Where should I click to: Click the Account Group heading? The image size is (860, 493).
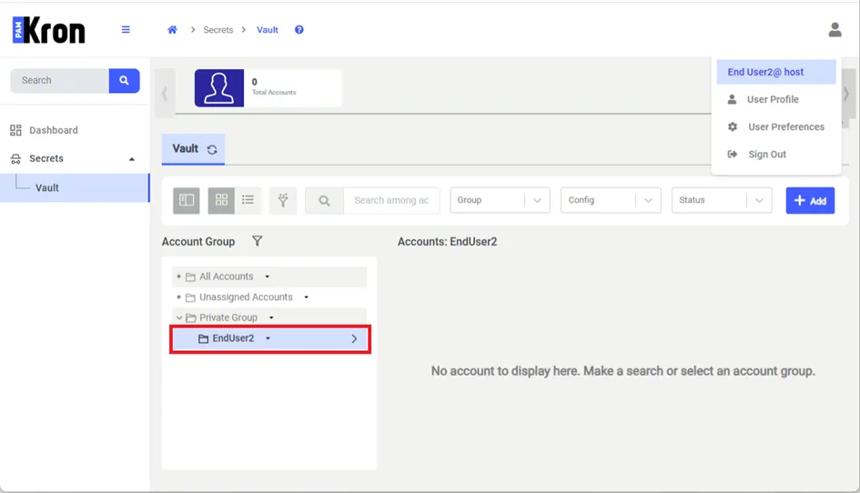pos(198,242)
